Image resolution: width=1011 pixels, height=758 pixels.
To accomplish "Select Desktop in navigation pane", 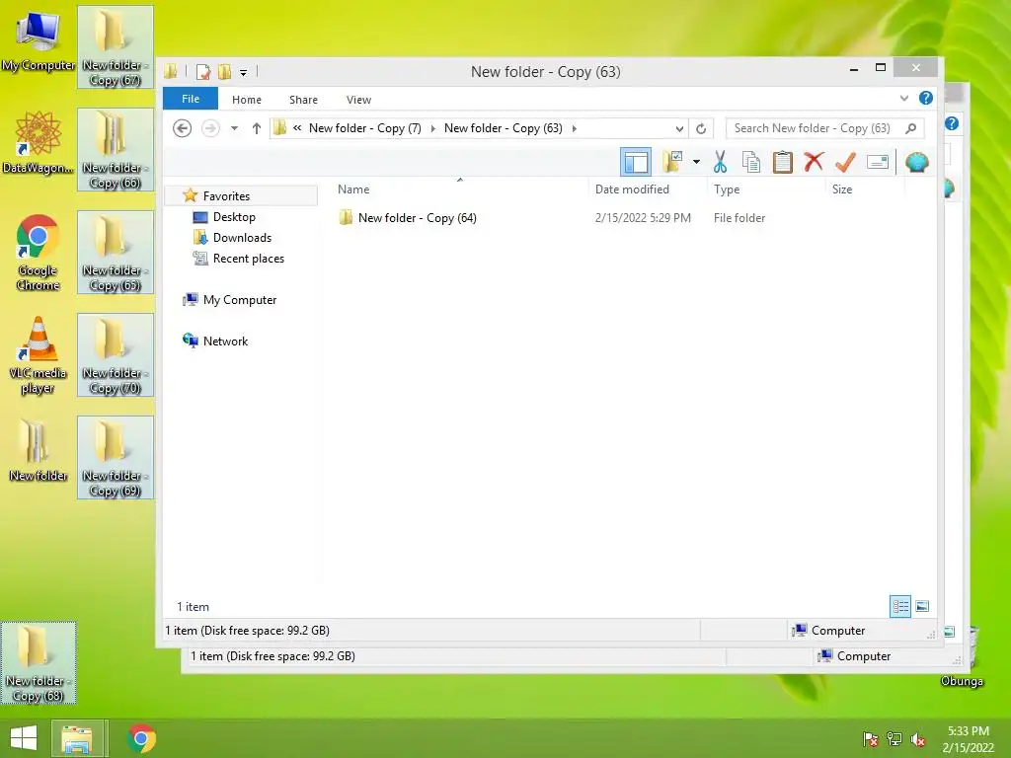I will (234, 217).
